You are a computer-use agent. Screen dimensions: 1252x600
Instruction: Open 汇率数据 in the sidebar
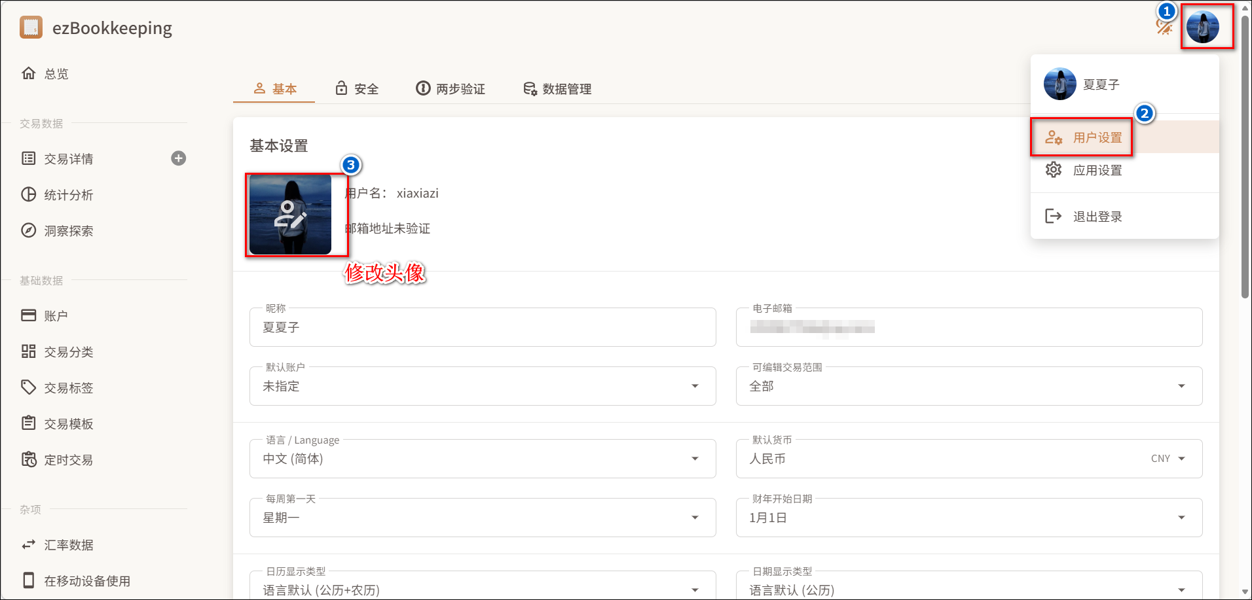tap(68, 545)
